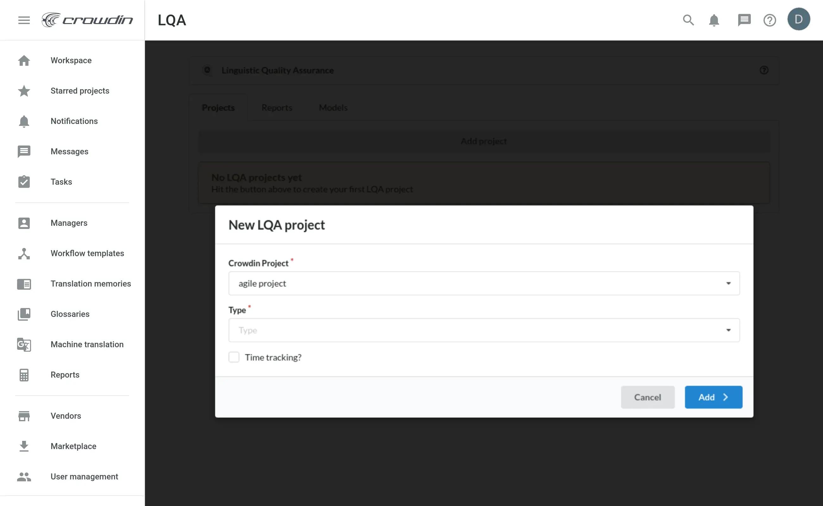Screen dimensions: 823x506
Task: Open the messages chat icon in header
Action: (744, 20)
